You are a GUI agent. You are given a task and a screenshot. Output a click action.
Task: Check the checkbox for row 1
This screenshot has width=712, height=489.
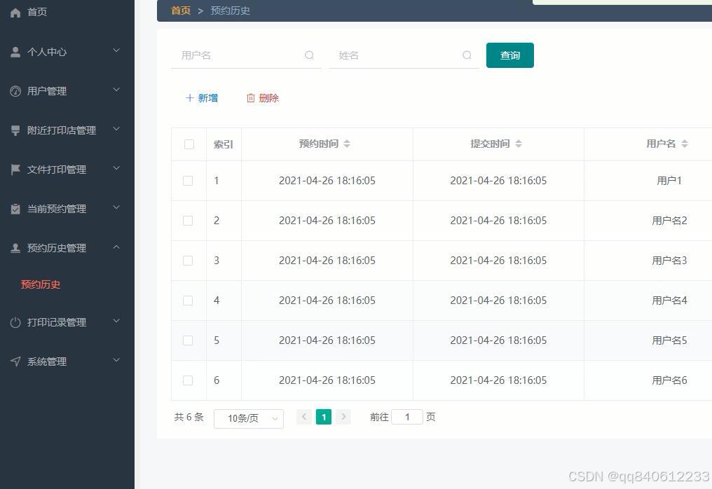click(188, 181)
